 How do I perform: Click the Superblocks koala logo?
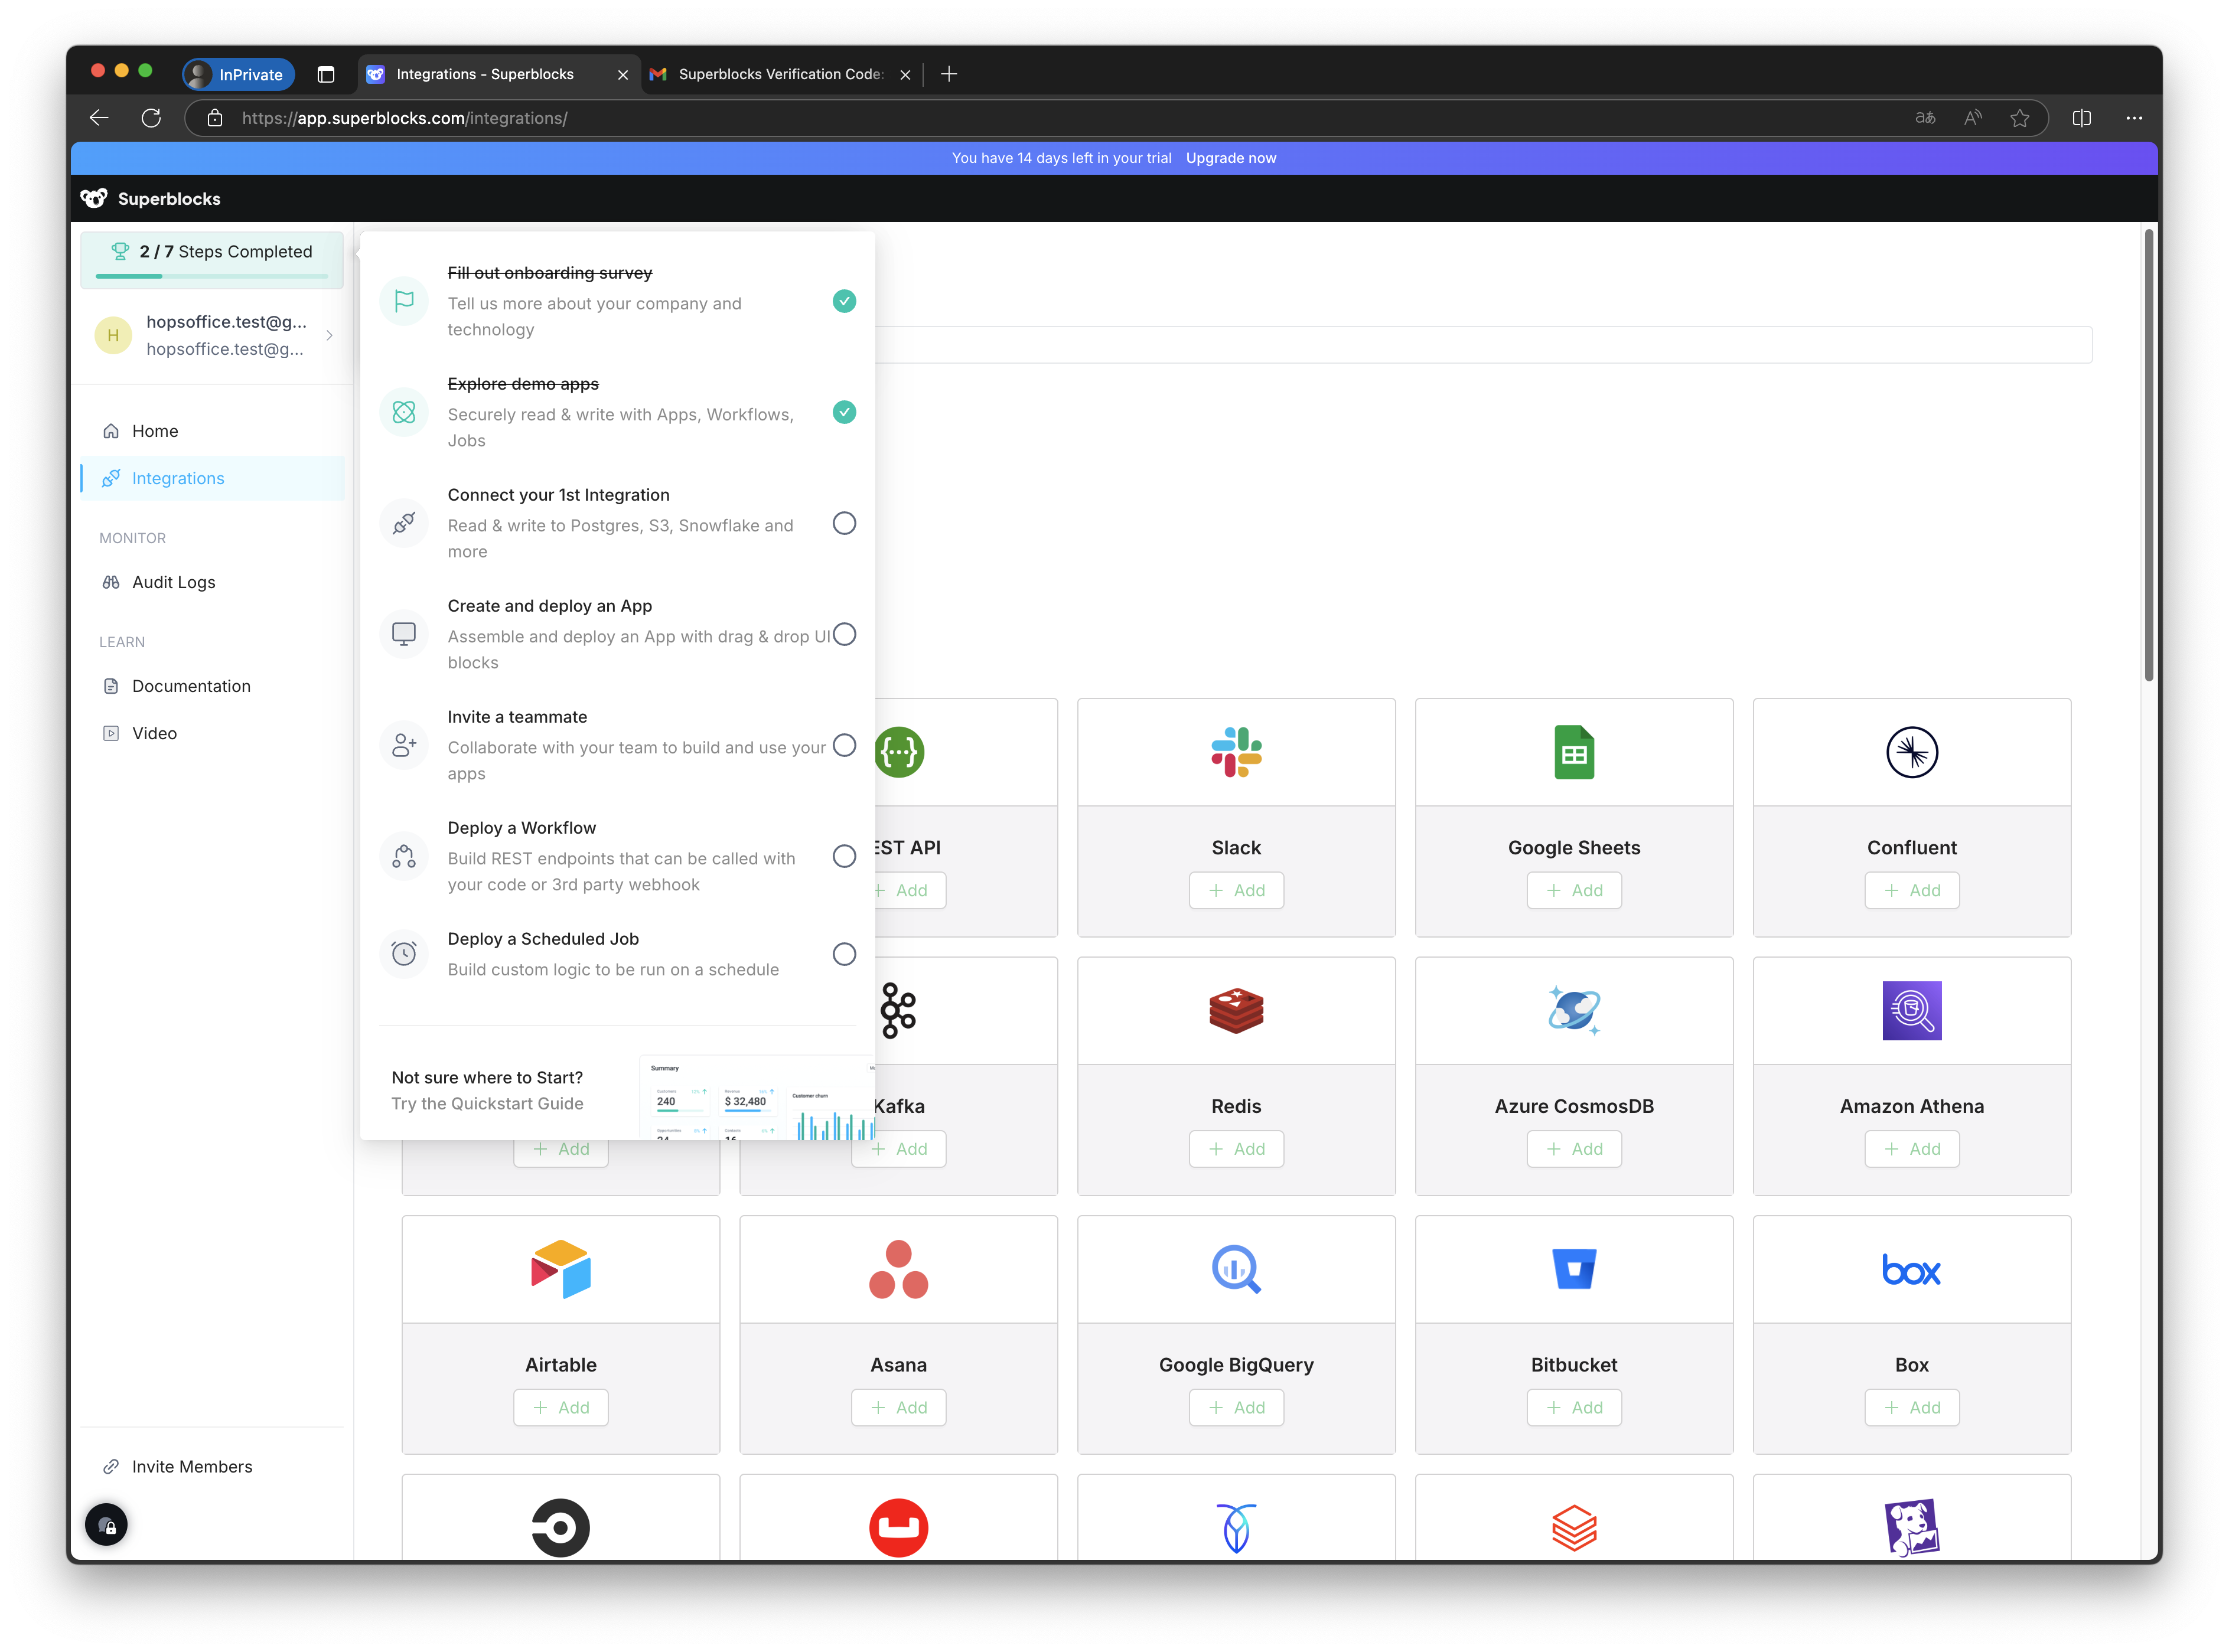tap(94, 198)
